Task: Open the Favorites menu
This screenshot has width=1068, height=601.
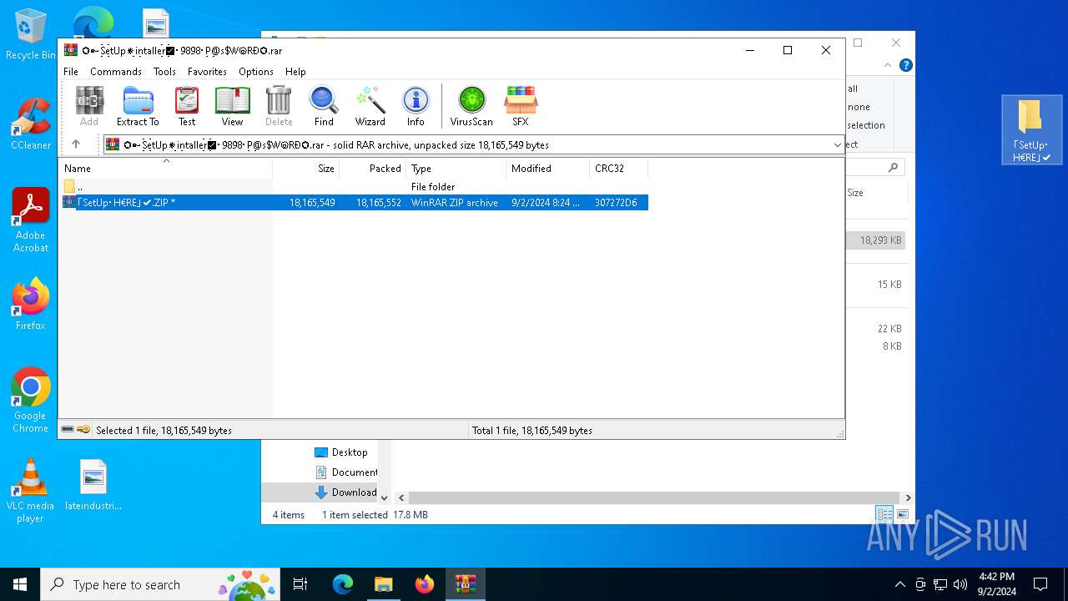Action: (207, 72)
